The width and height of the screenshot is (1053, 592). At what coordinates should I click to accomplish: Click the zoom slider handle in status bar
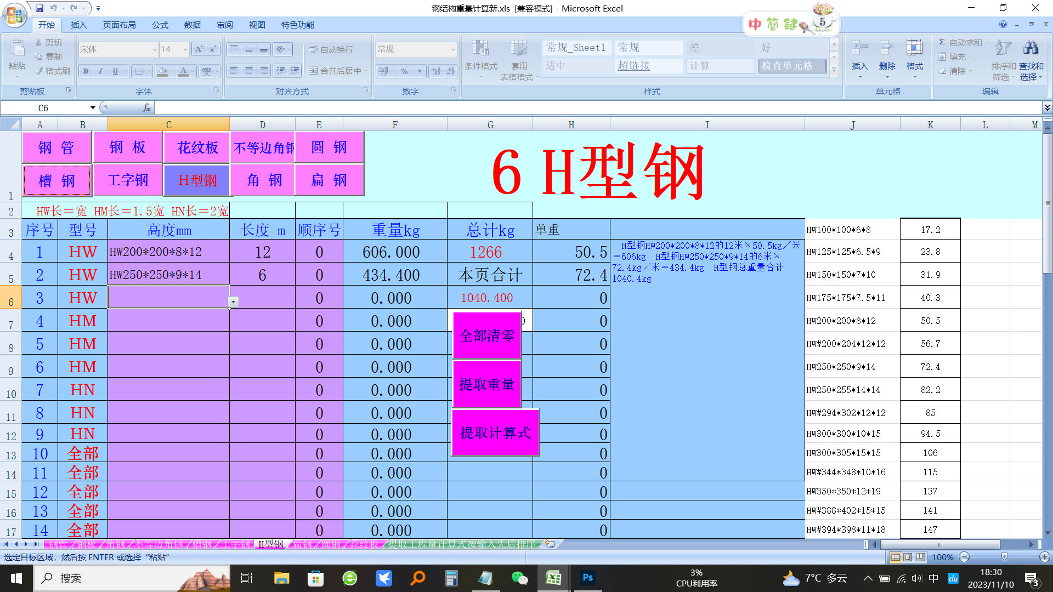[x=1004, y=557]
